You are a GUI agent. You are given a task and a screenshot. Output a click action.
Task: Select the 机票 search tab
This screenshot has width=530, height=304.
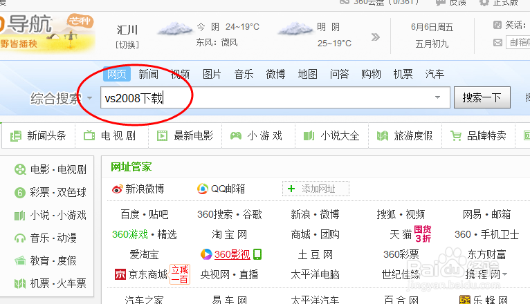(x=403, y=74)
